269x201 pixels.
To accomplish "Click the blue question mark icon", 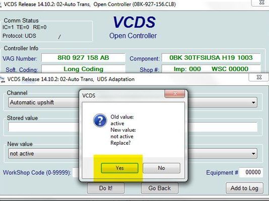I will 100,121.
